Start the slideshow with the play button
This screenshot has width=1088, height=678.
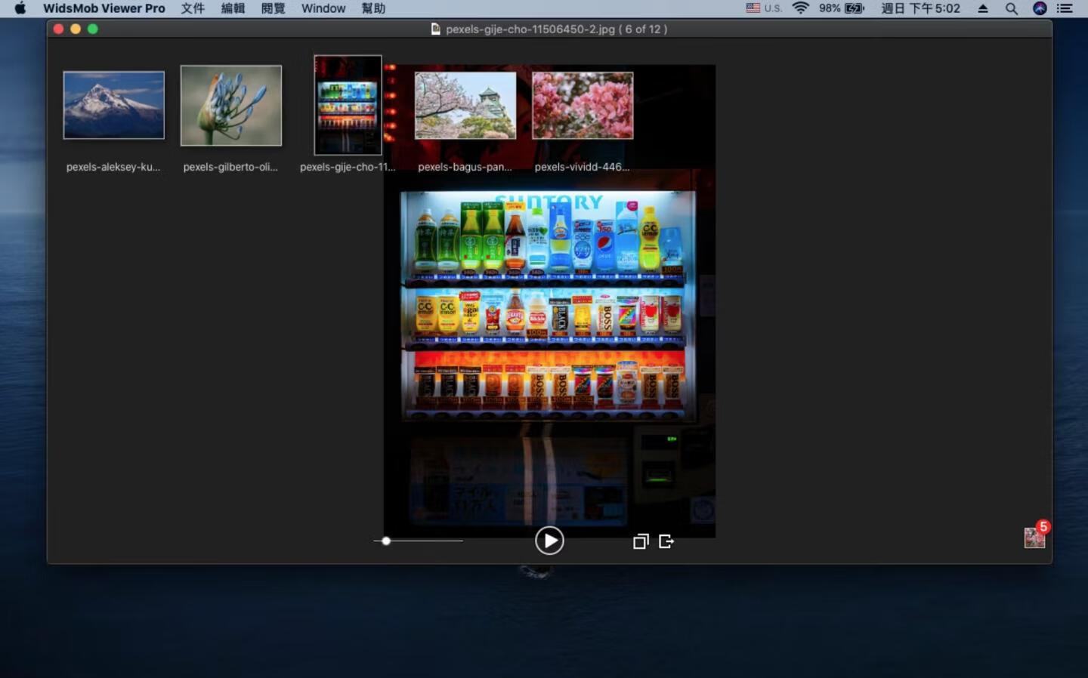[549, 541]
